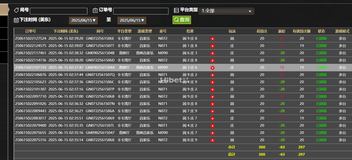352x160 pixels.
Task: Focus the 局号 input field
Action: [58, 11]
